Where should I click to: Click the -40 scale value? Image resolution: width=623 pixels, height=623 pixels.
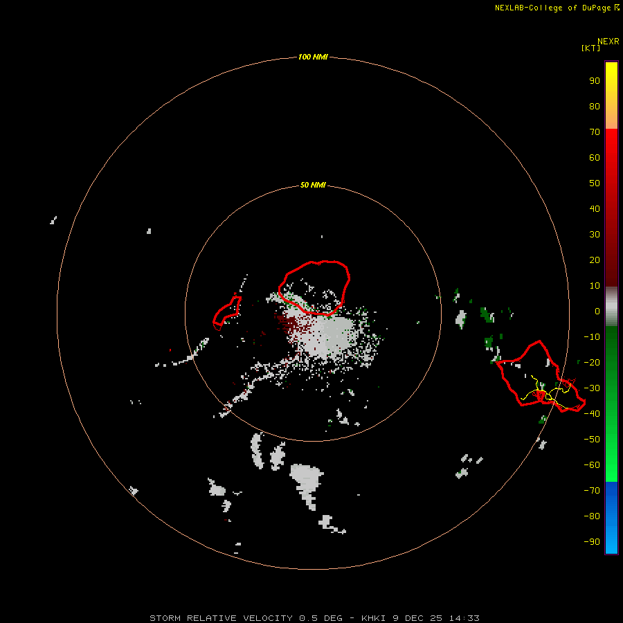pos(592,414)
